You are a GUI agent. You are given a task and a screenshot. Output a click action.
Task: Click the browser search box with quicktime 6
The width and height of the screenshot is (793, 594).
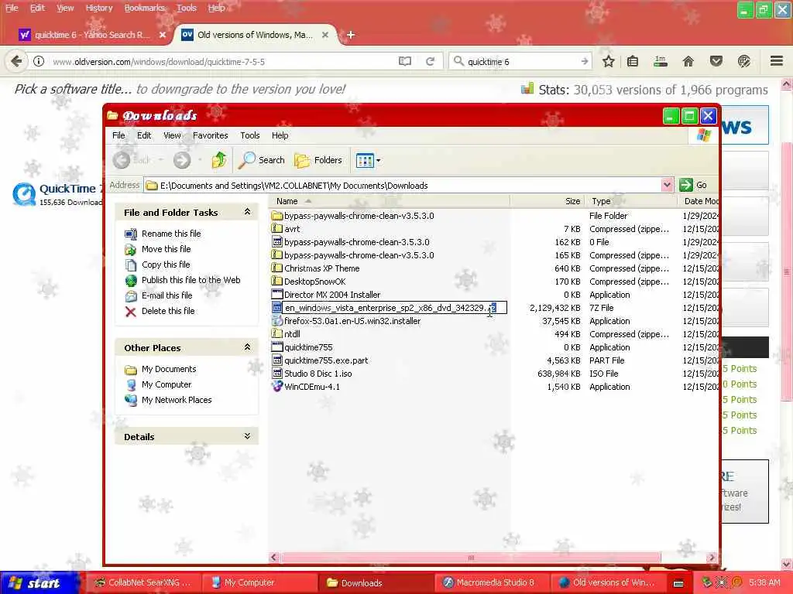[x=521, y=61]
